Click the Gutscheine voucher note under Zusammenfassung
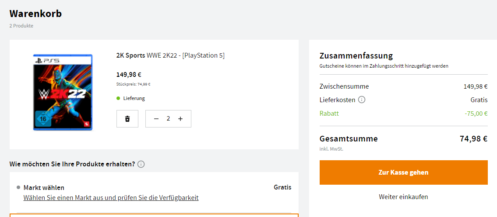The width and height of the screenshot is (497, 217). coord(384,66)
